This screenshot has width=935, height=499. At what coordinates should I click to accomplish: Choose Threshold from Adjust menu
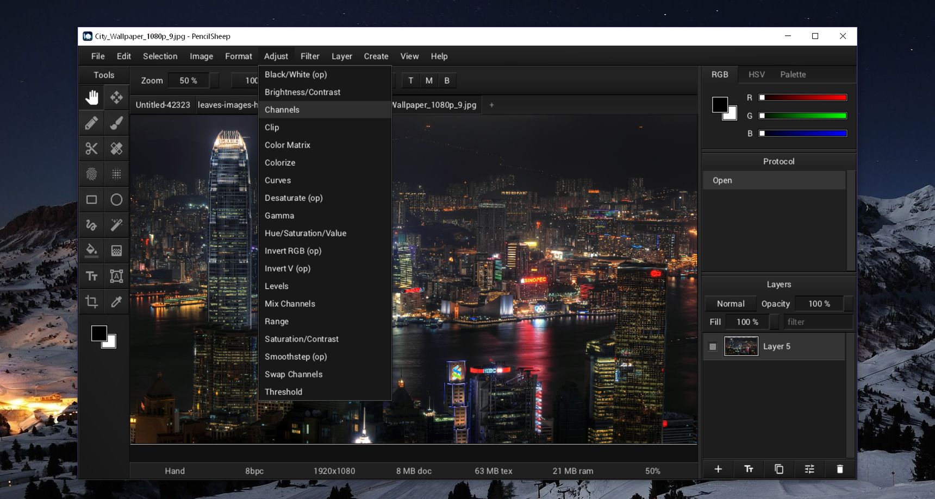(x=325, y=392)
